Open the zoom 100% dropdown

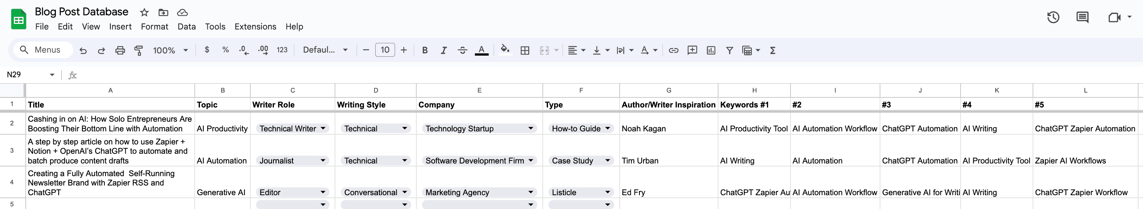(x=170, y=50)
